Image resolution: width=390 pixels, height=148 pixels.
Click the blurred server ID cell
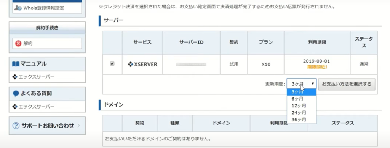pyautogui.click(x=191, y=65)
